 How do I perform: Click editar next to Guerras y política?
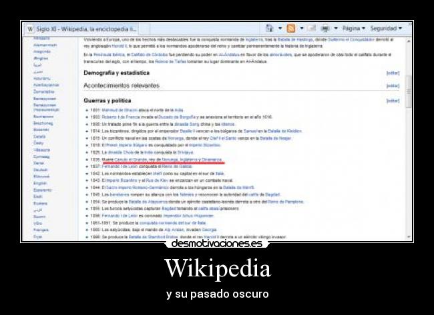pos(393,101)
